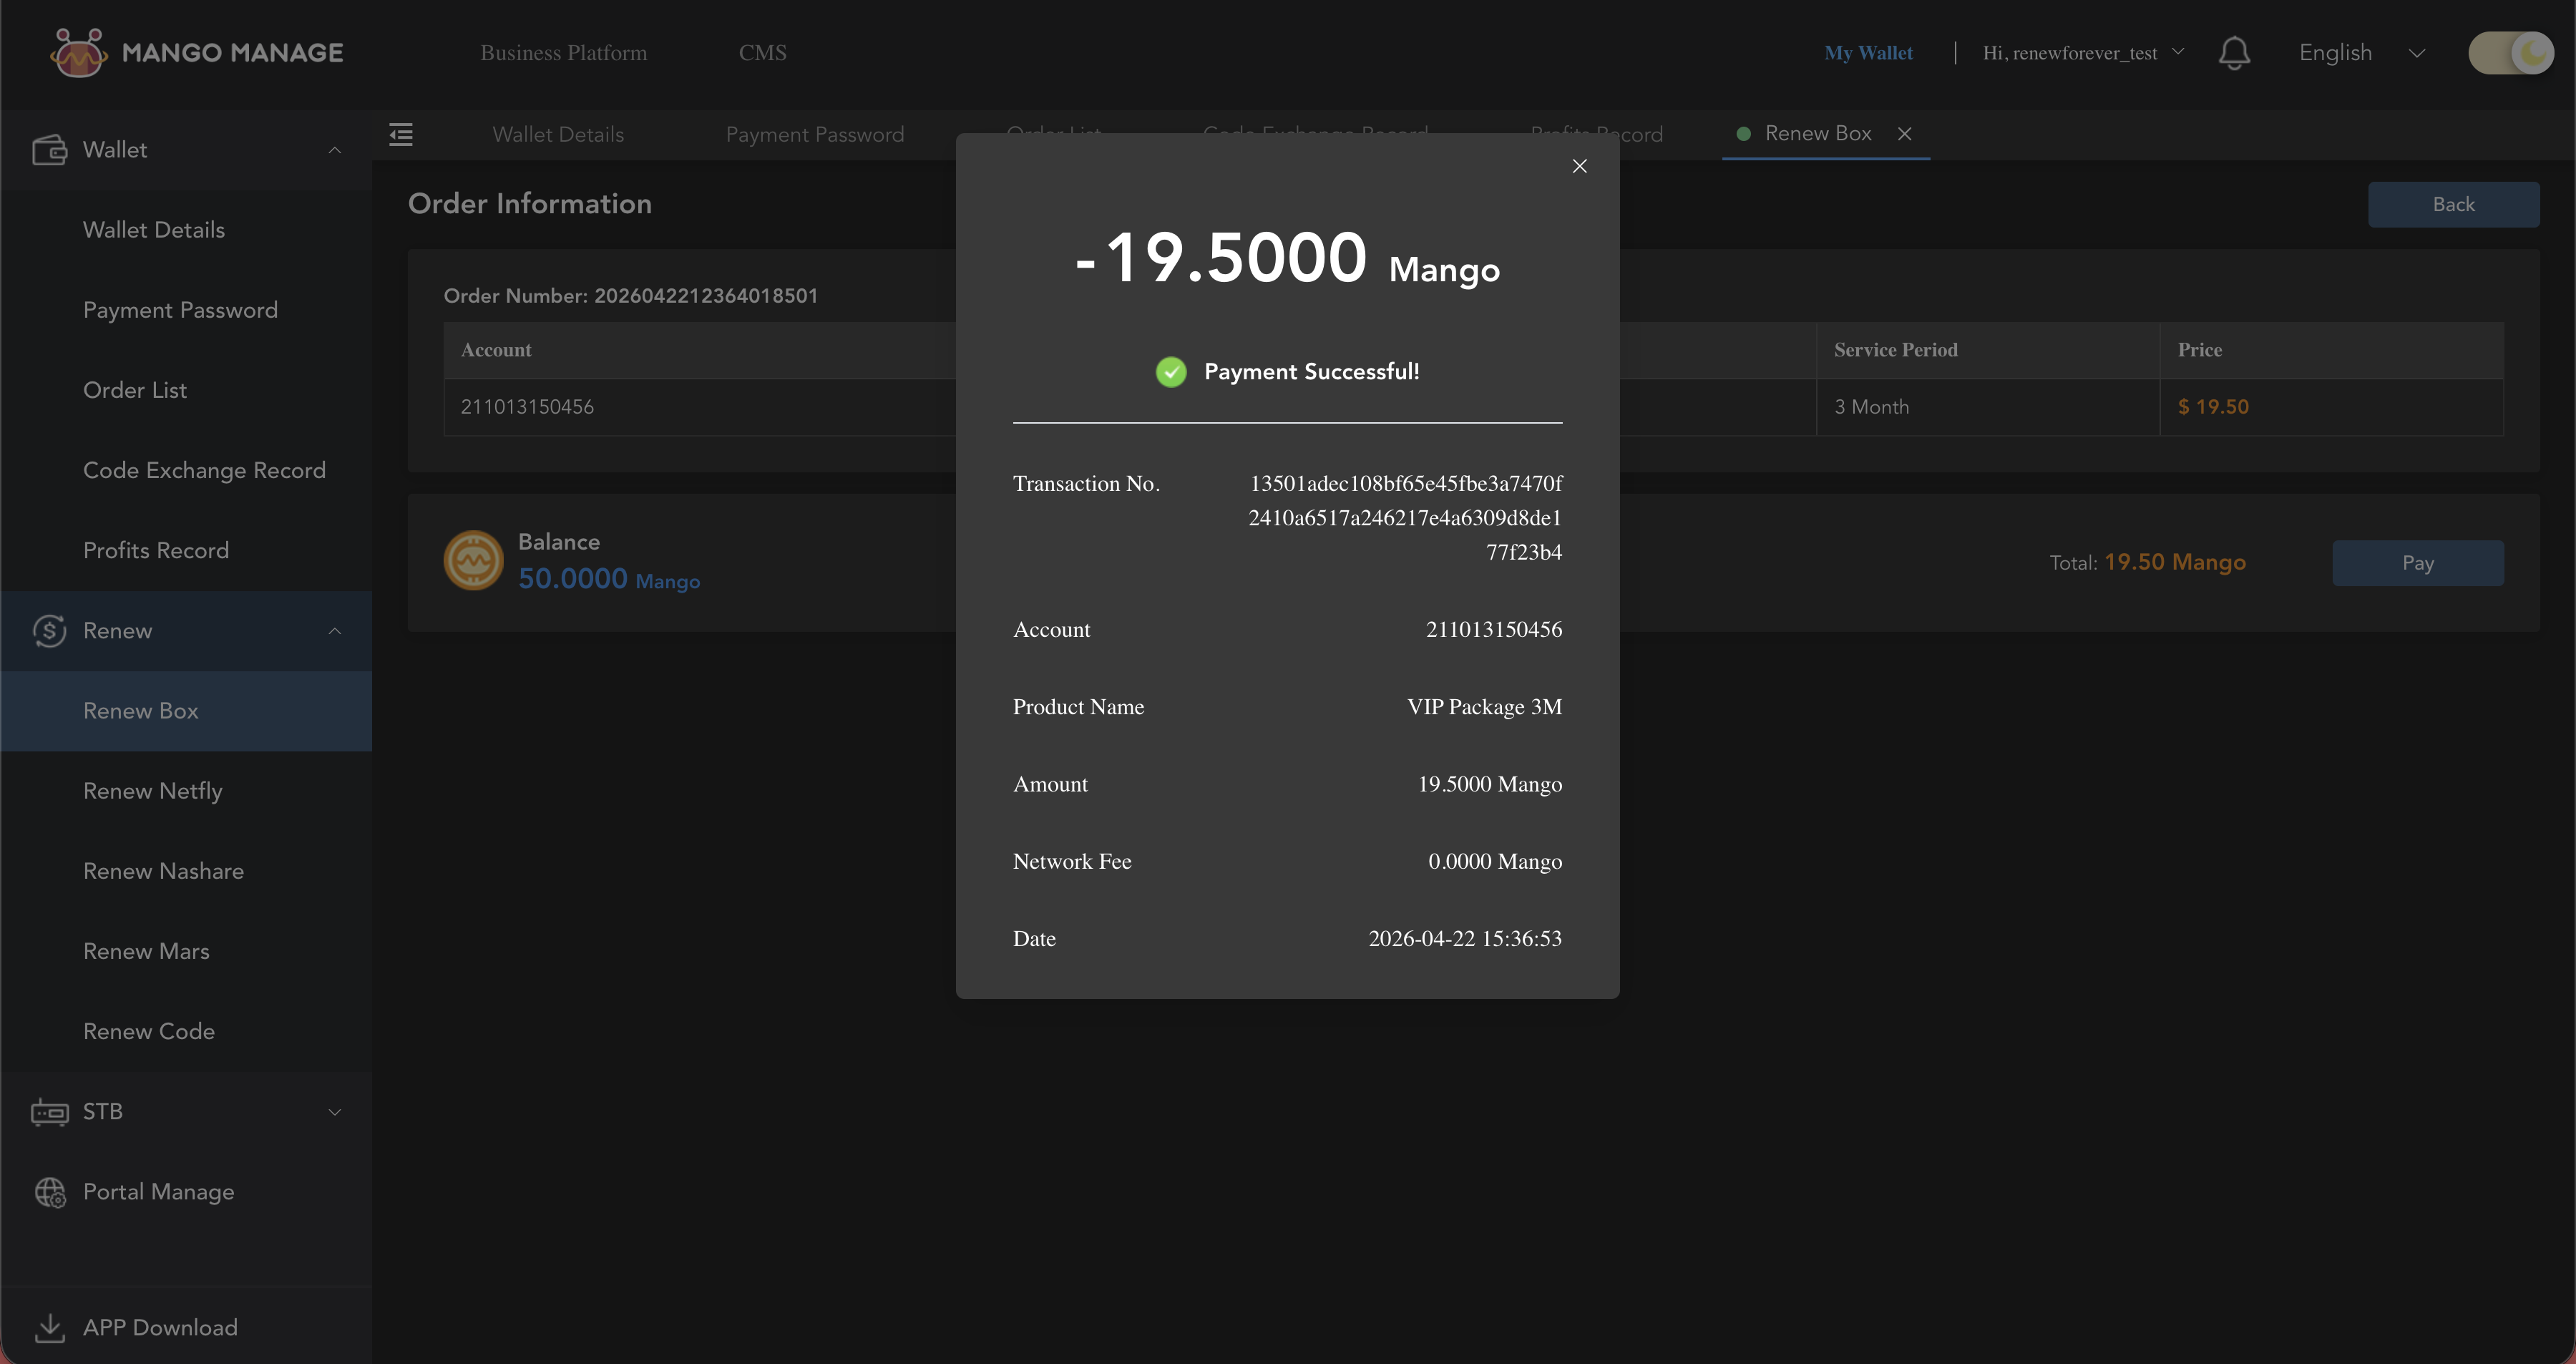Open the My Wallet link
2576x1364 pixels.
point(1867,53)
